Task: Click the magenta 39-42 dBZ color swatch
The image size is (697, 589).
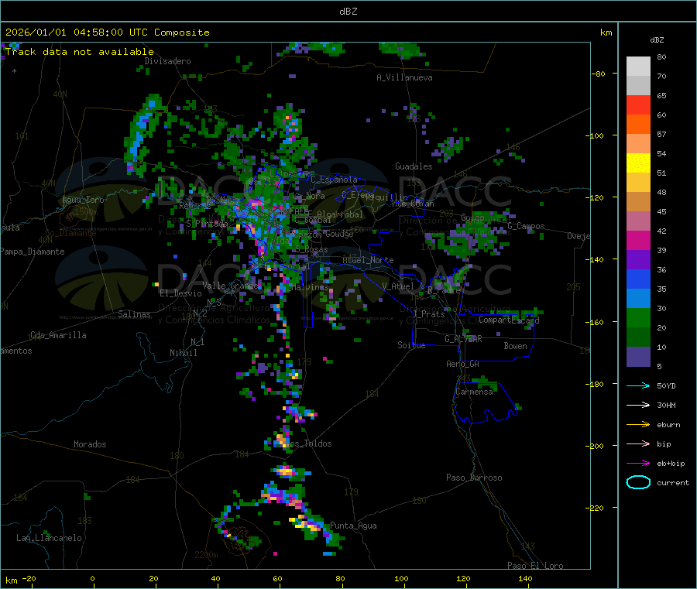Action: 638,240
